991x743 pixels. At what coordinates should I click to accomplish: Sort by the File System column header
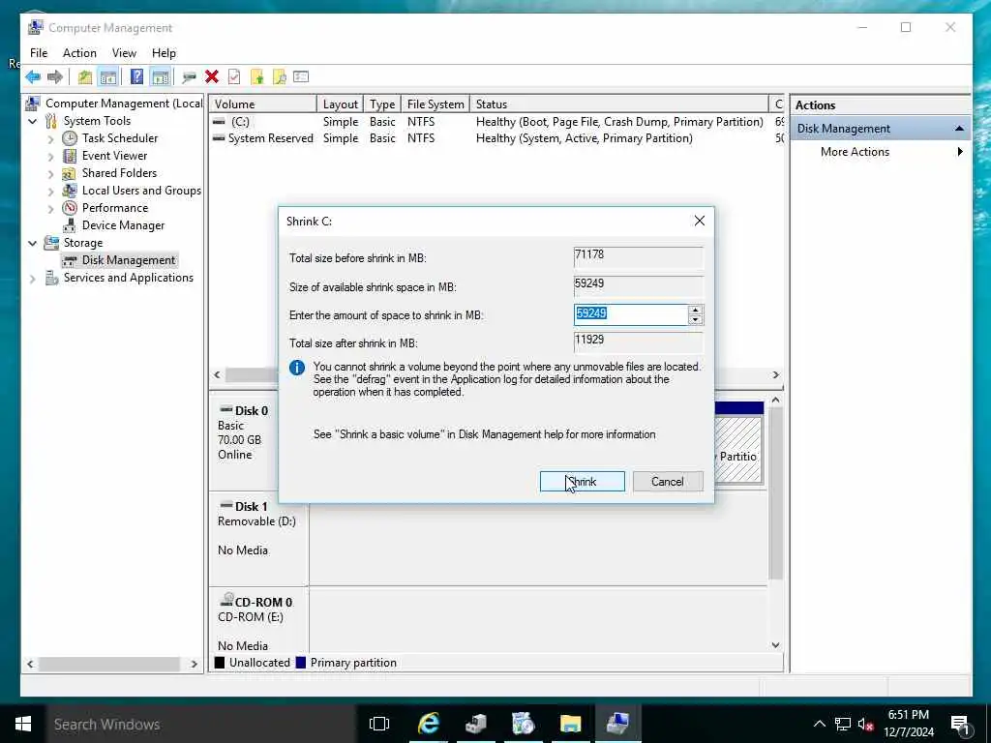pyautogui.click(x=435, y=104)
